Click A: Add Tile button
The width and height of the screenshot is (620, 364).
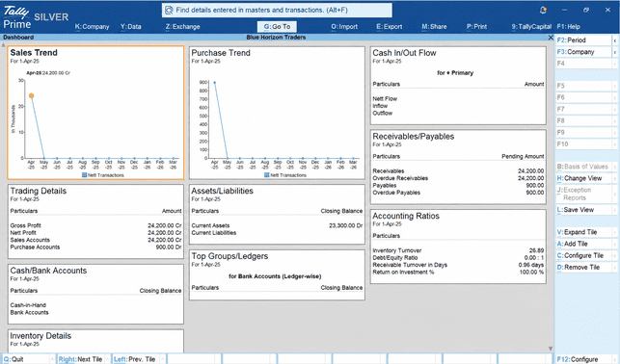tap(583, 244)
